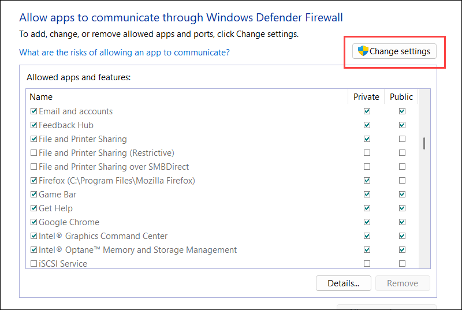This screenshot has height=310, width=462.
Task: Enable Public checkbox for Firefox
Action: tap(402, 181)
